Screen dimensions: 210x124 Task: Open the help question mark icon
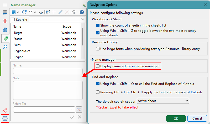point(82,12)
